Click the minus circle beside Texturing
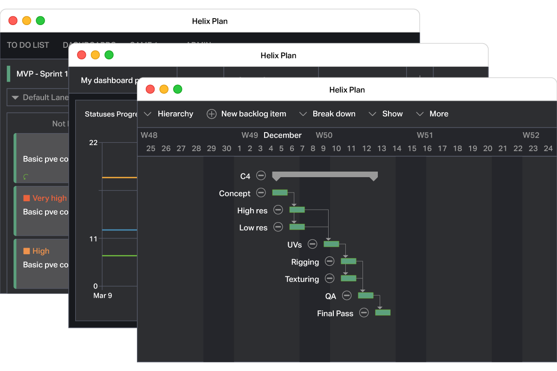Screen dimensions: 557x371 pos(330,279)
